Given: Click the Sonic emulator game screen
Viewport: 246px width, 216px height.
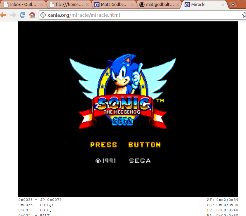Looking at the screenshot, I should 128,109.
